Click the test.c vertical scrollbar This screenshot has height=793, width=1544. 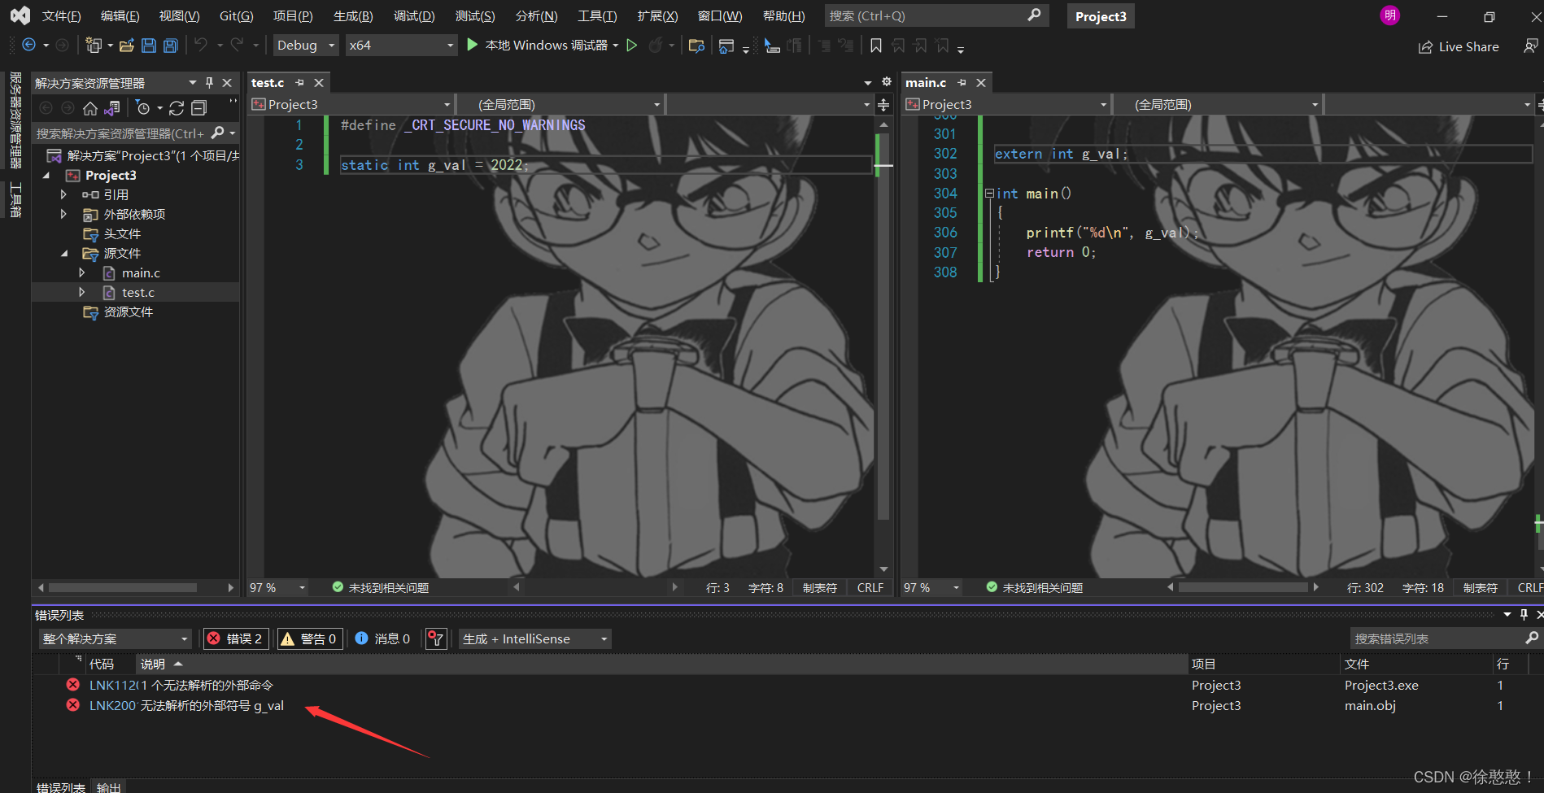click(883, 325)
